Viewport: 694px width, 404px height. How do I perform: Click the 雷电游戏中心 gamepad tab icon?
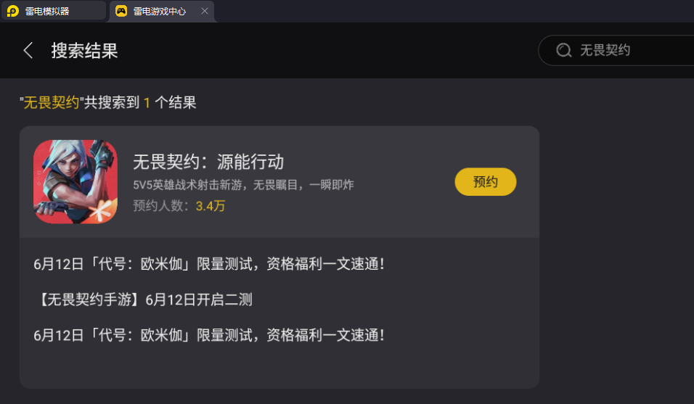121,11
